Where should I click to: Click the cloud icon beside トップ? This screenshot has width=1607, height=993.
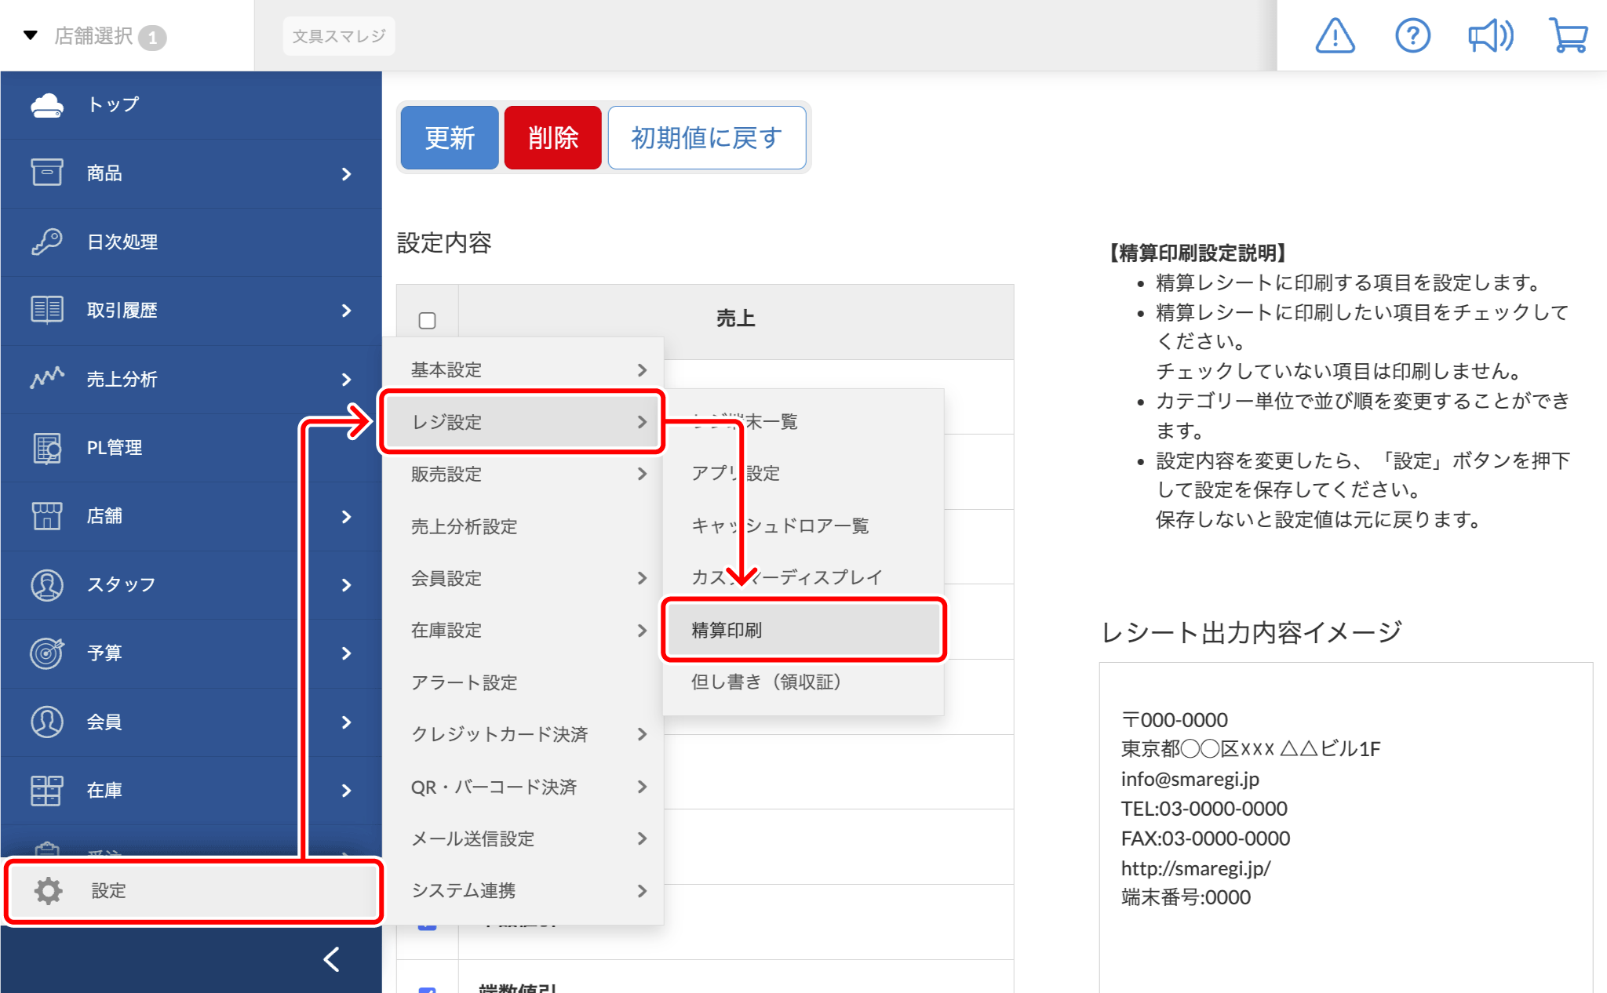click(x=47, y=105)
